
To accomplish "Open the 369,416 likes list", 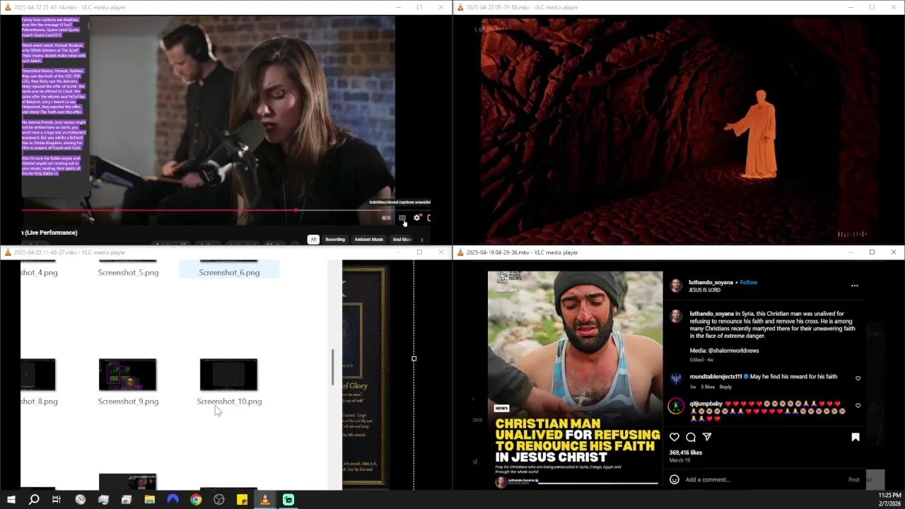I will pyautogui.click(x=686, y=452).
